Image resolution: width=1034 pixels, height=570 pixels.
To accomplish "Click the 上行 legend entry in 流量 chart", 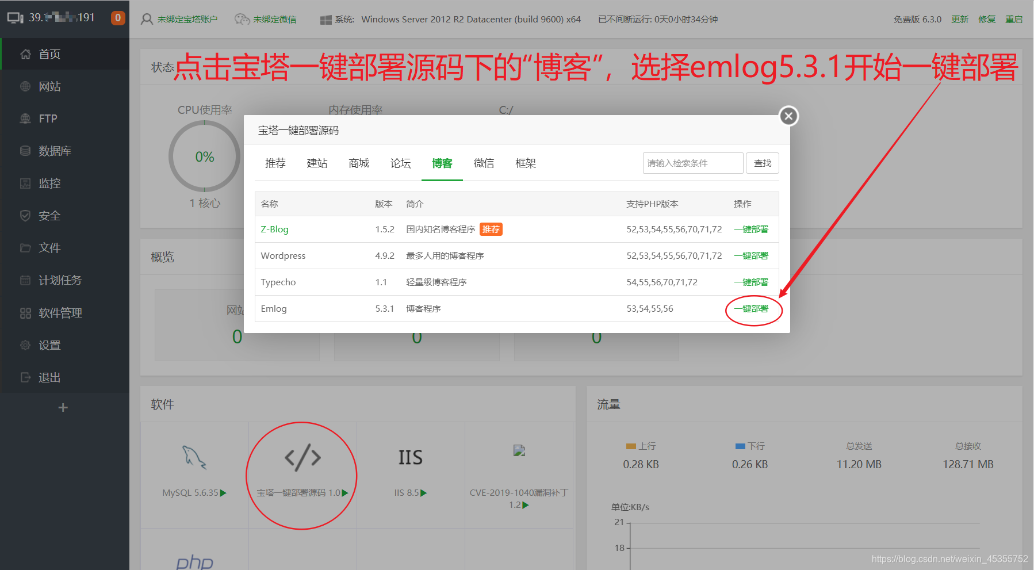I will click(641, 446).
